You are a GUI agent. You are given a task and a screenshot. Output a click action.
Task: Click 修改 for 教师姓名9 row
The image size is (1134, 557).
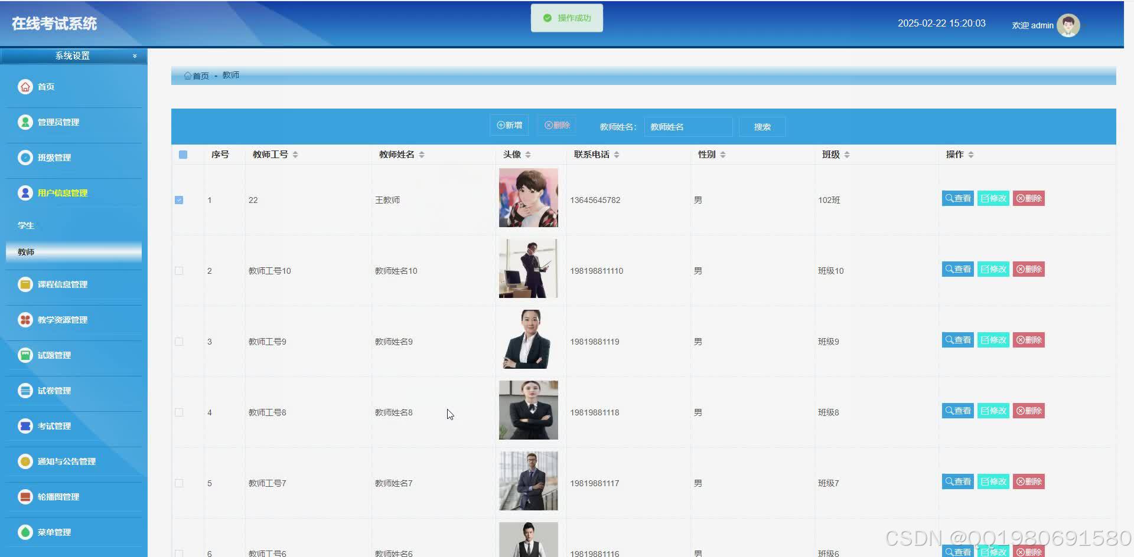[x=993, y=340]
